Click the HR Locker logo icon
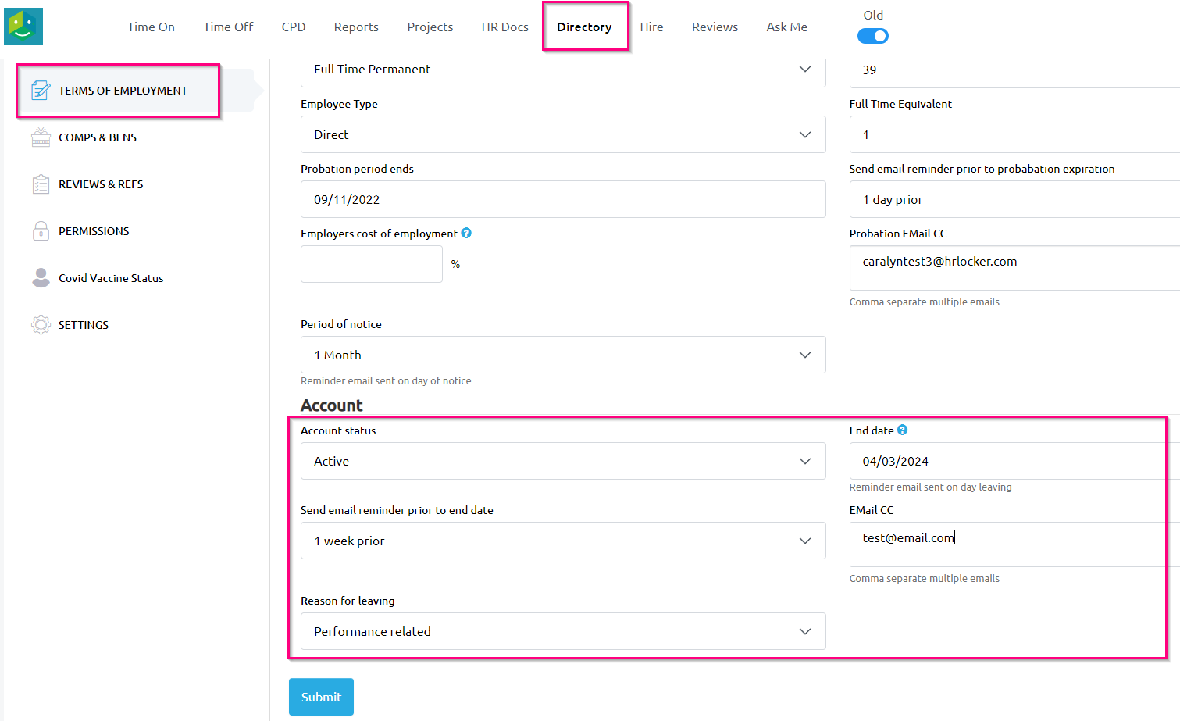Viewport: 1180px width, 721px height. 23,27
